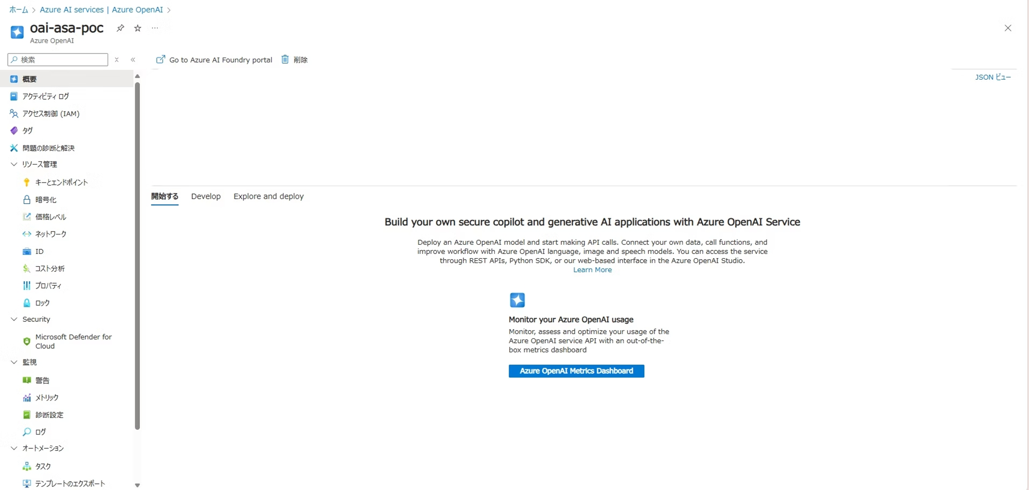Click the 問題の診断と解決 wrench icon
The height and width of the screenshot is (490, 1029).
tap(14, 148)
